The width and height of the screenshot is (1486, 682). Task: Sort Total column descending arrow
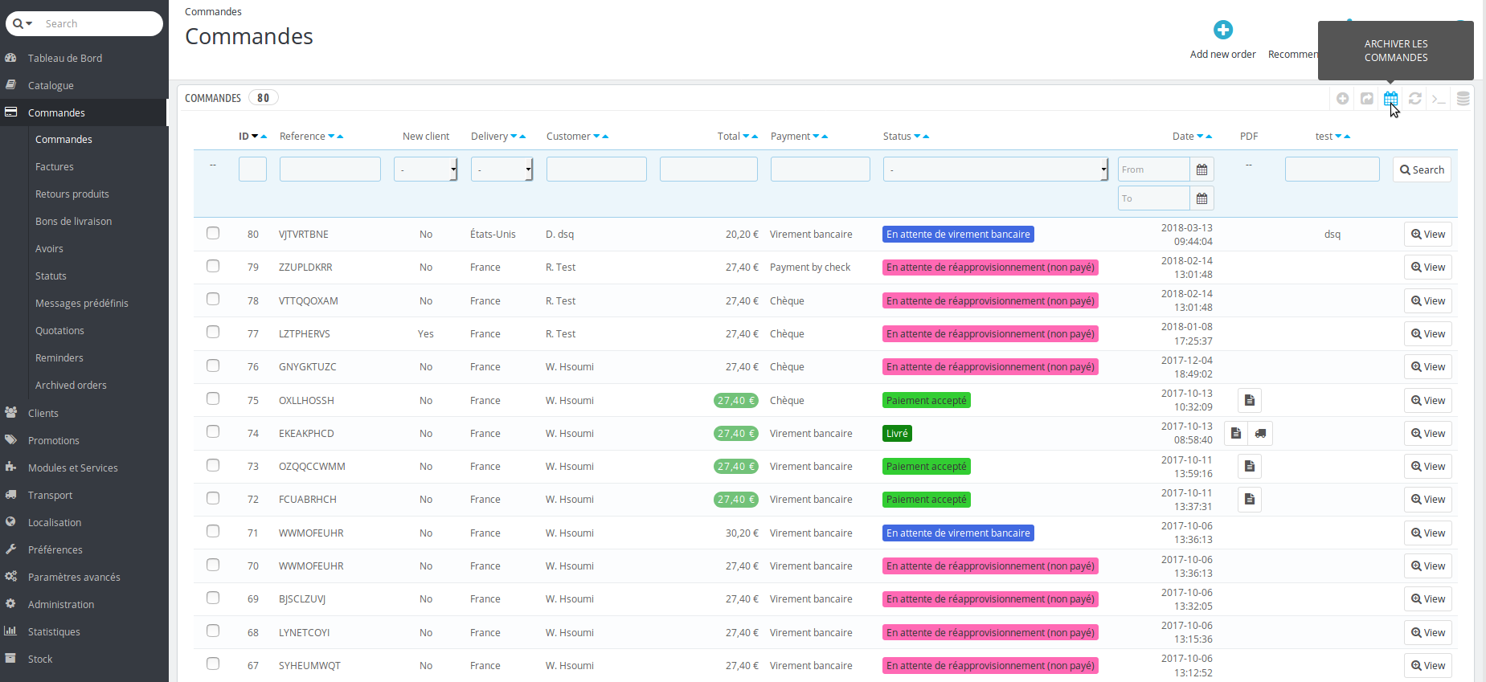(746, 137)
